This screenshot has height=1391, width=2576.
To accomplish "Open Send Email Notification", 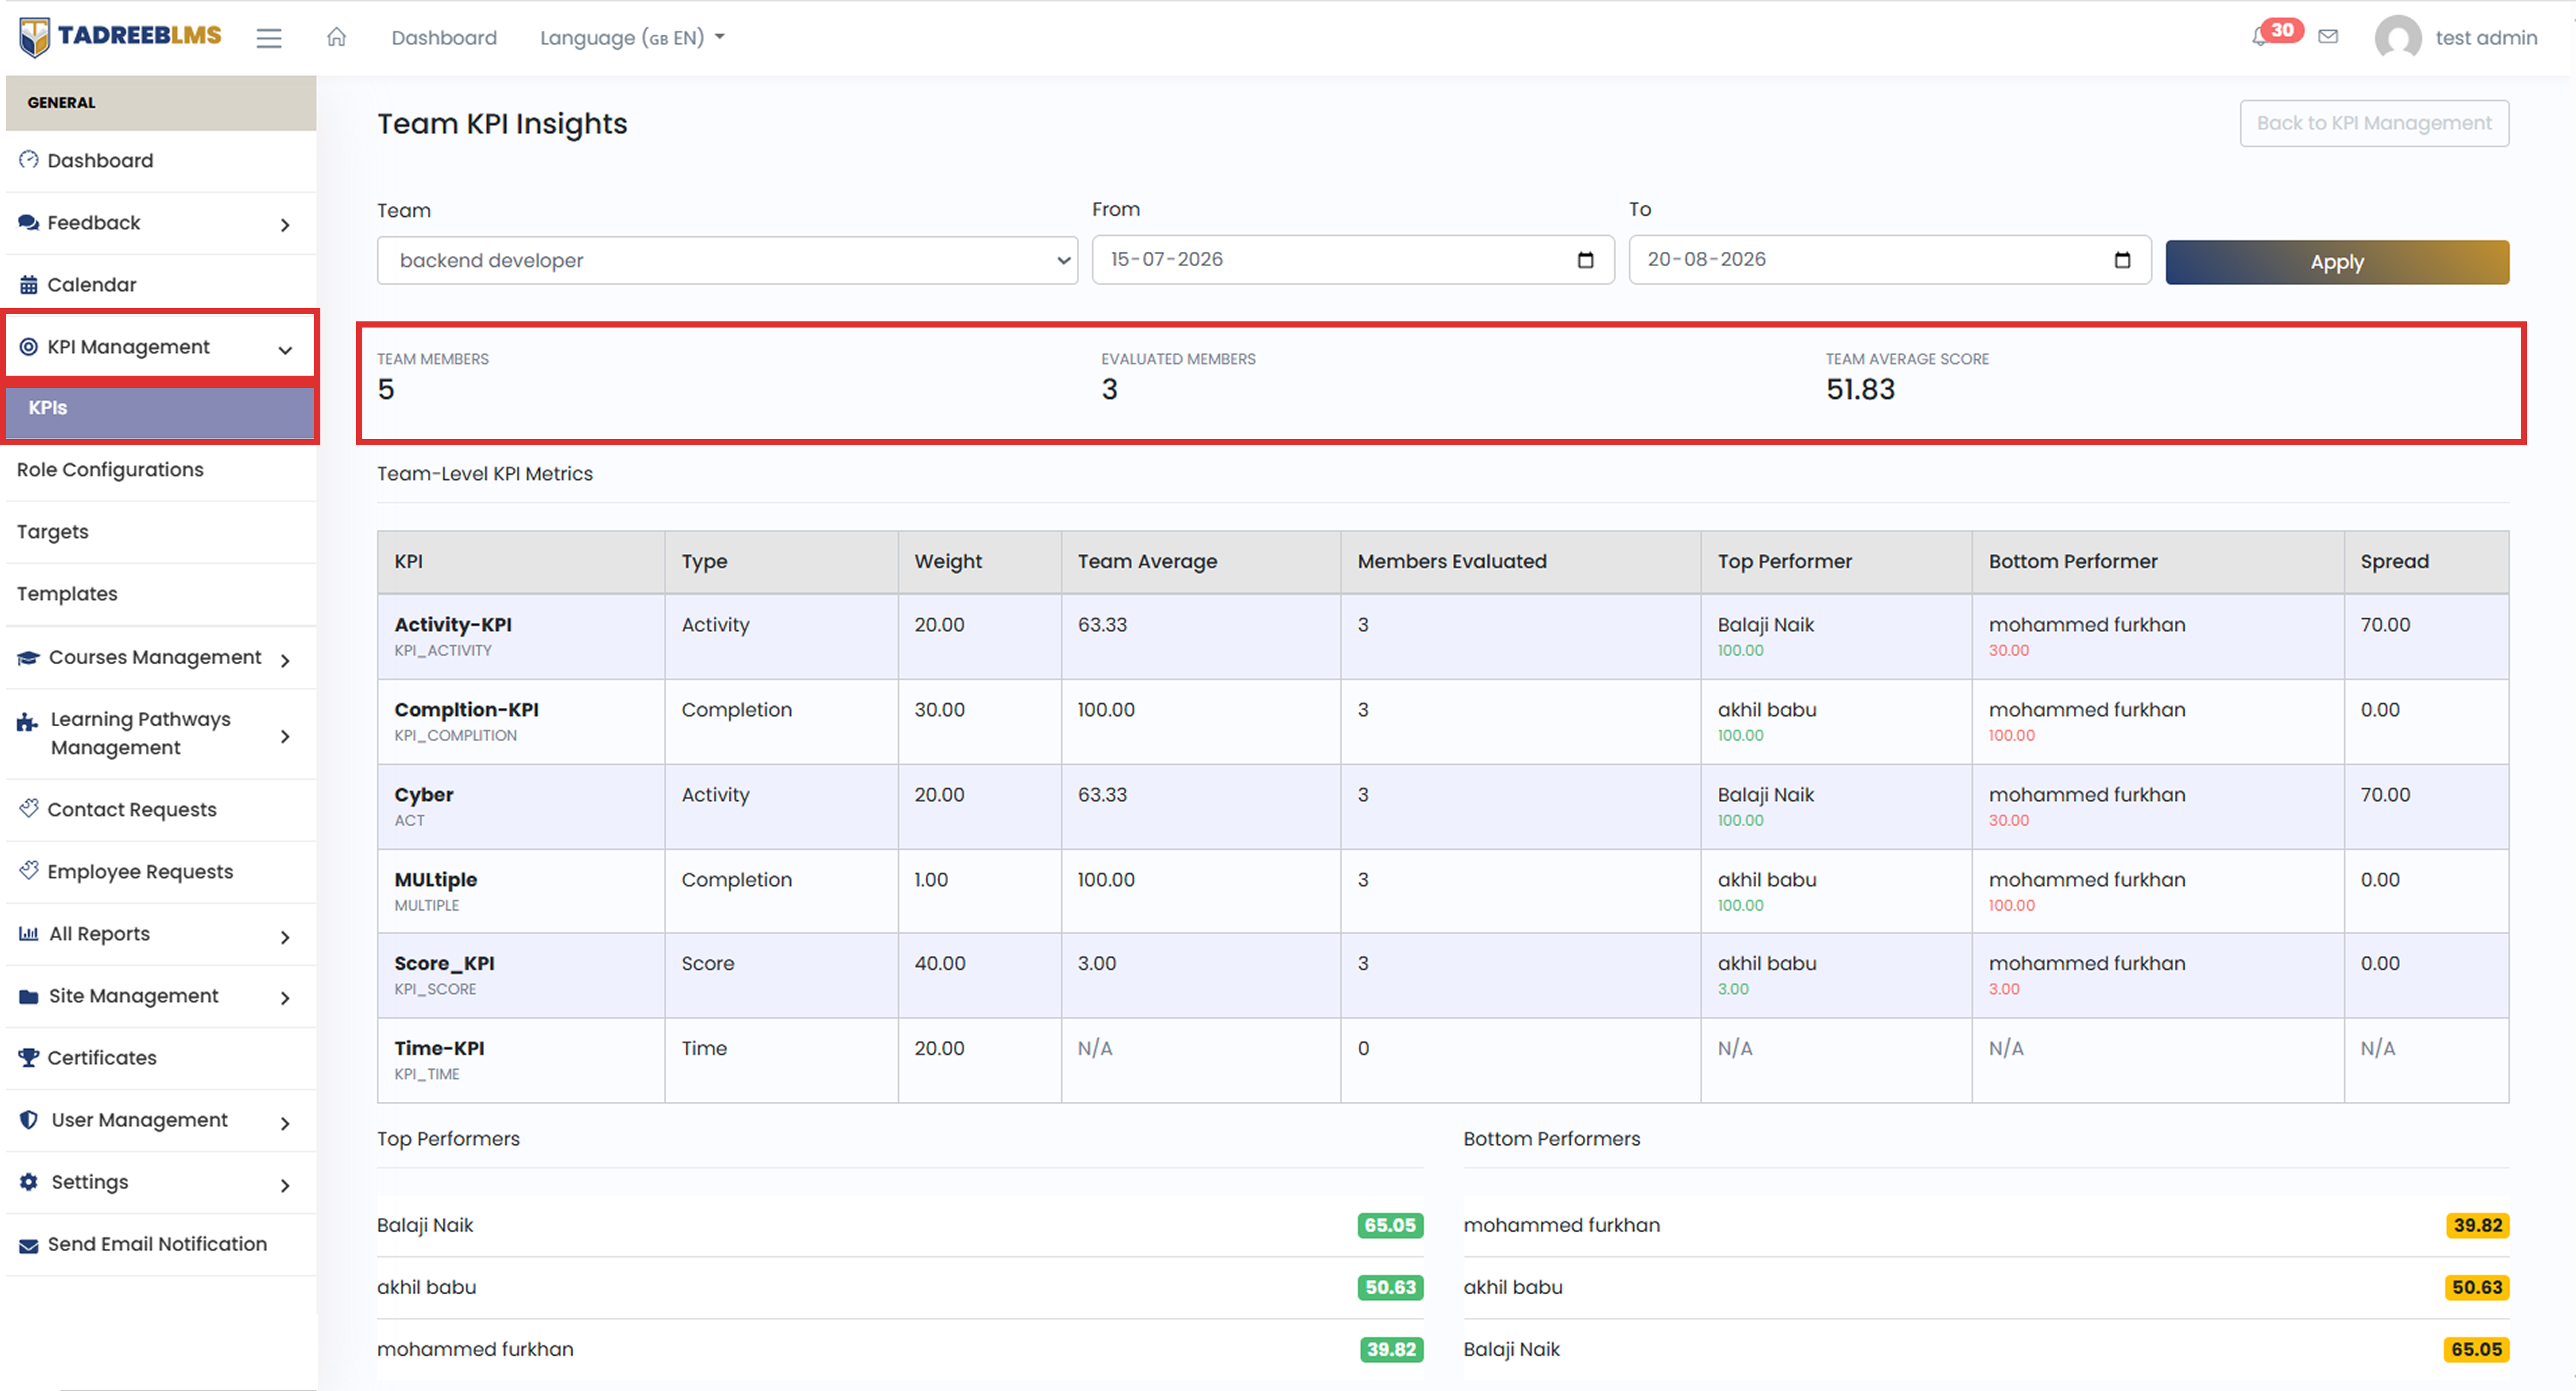I will click(157, 1244).
